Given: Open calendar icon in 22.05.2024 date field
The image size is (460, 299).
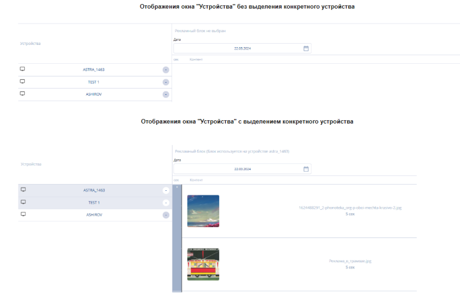Looking at the screenshot, I should click(x=306, y=48).
